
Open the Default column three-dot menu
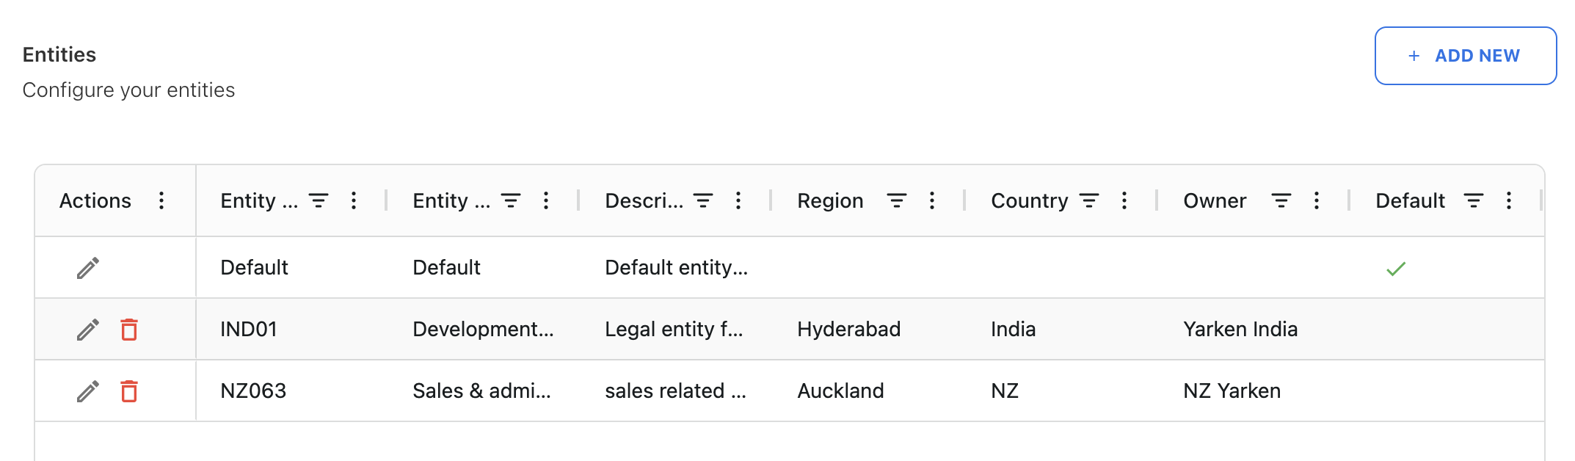pyautogui.click(x=1509, y=200)
